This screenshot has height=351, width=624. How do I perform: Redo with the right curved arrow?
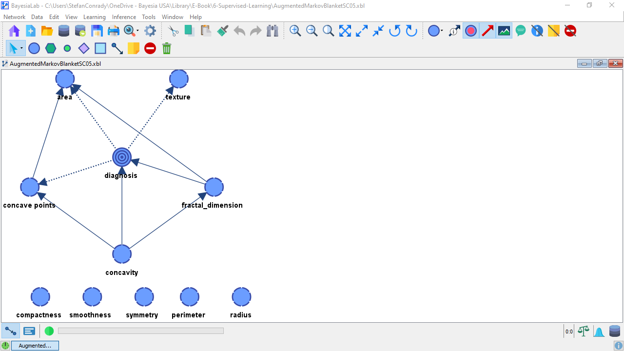(256, 31)
